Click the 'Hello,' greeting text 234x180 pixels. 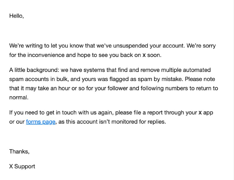[x=17, y=16]
